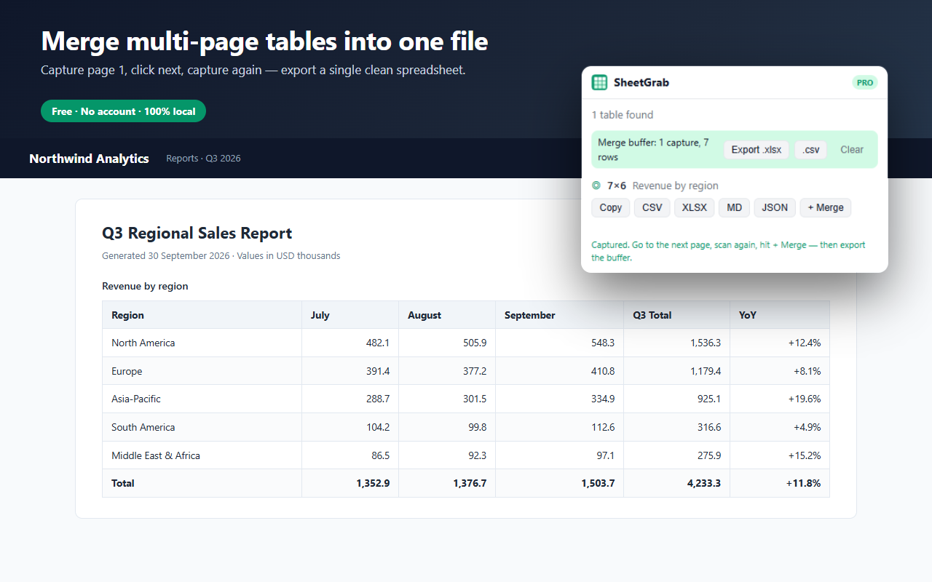Image resolution: width=932 pixels, height=582 pixels.
Task: Click the Generated 30 September 2026 subtitle
Action: tap(221, 256)
